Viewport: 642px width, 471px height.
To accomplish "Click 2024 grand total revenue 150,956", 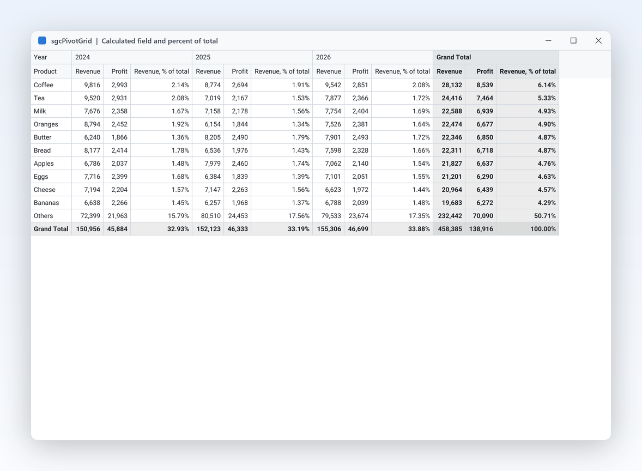I will pyautogui.click(x=88, y=229).
